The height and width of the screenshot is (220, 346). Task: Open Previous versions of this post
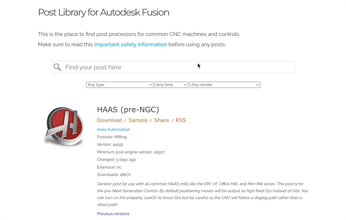point(113,214)
